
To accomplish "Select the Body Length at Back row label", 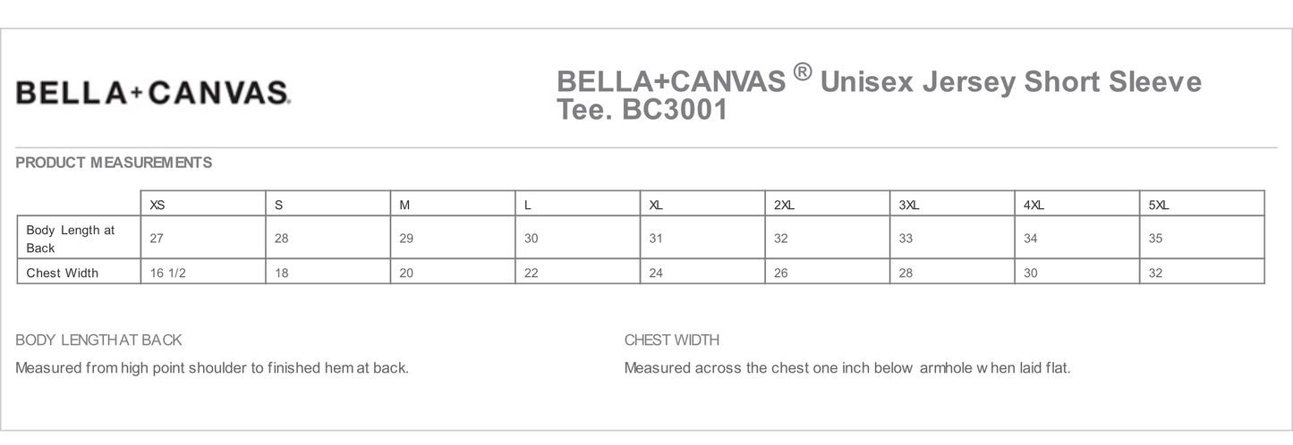I will coord(71,239).
